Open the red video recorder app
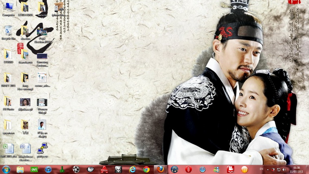 point(231,170)
